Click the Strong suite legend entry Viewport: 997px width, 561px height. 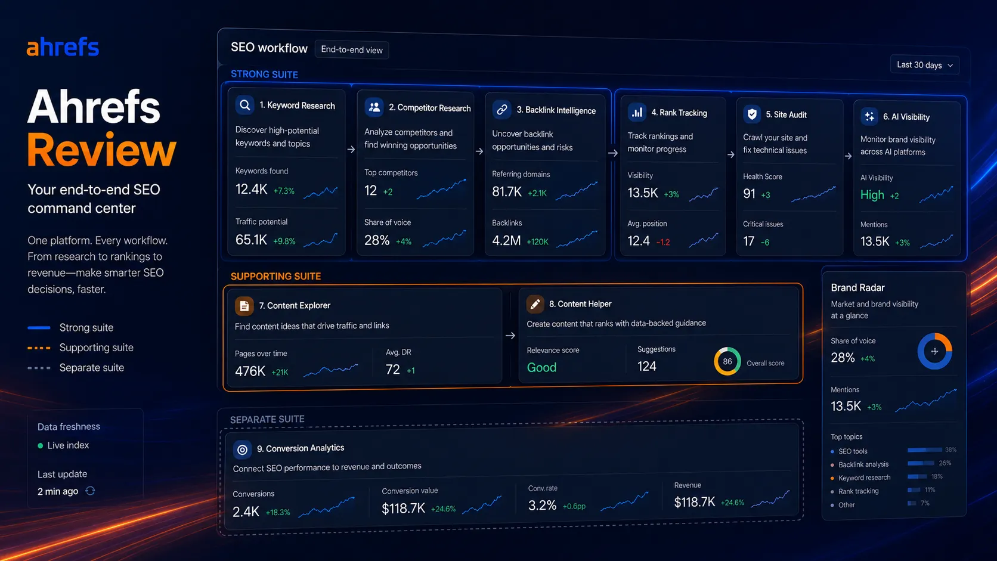(x=70, y=327)
